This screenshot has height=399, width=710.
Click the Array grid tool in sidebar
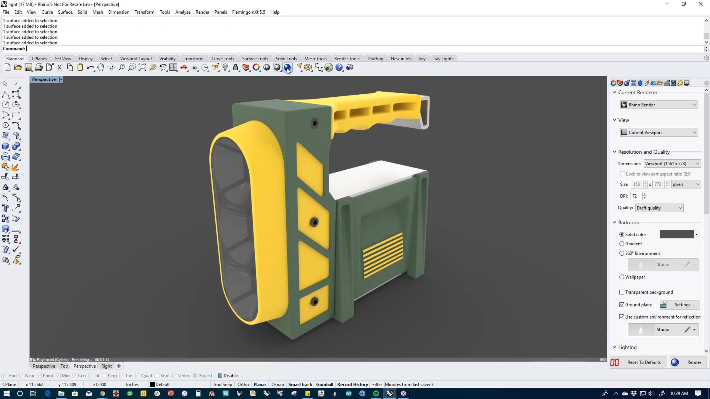5,239
